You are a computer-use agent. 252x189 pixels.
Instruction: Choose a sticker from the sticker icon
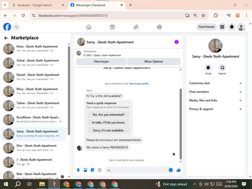pyautogui.click(x=92, y=170)
